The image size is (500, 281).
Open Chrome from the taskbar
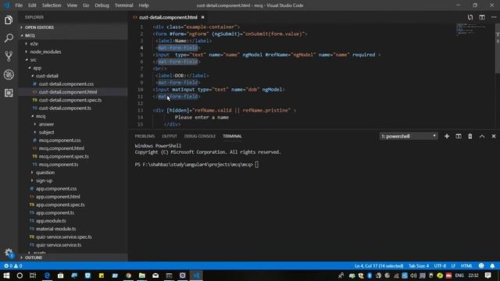(x=128, y=276)
